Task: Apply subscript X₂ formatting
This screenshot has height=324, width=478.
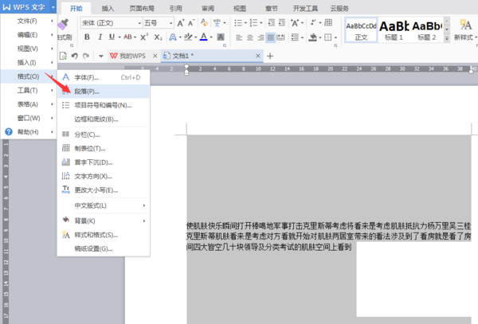Action: click(x=158, y=37)
